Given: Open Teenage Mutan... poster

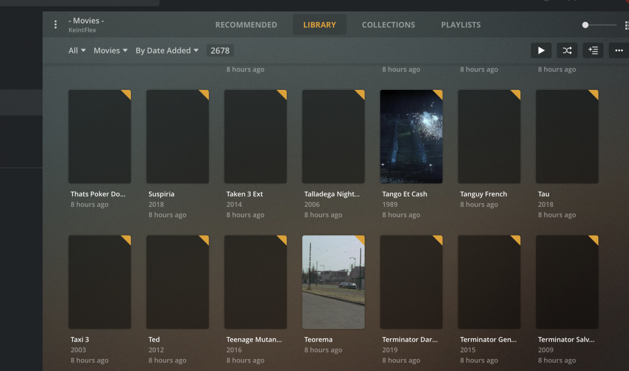Looking at the screenshot, I should pyautogui.click(x=255, y=282).
